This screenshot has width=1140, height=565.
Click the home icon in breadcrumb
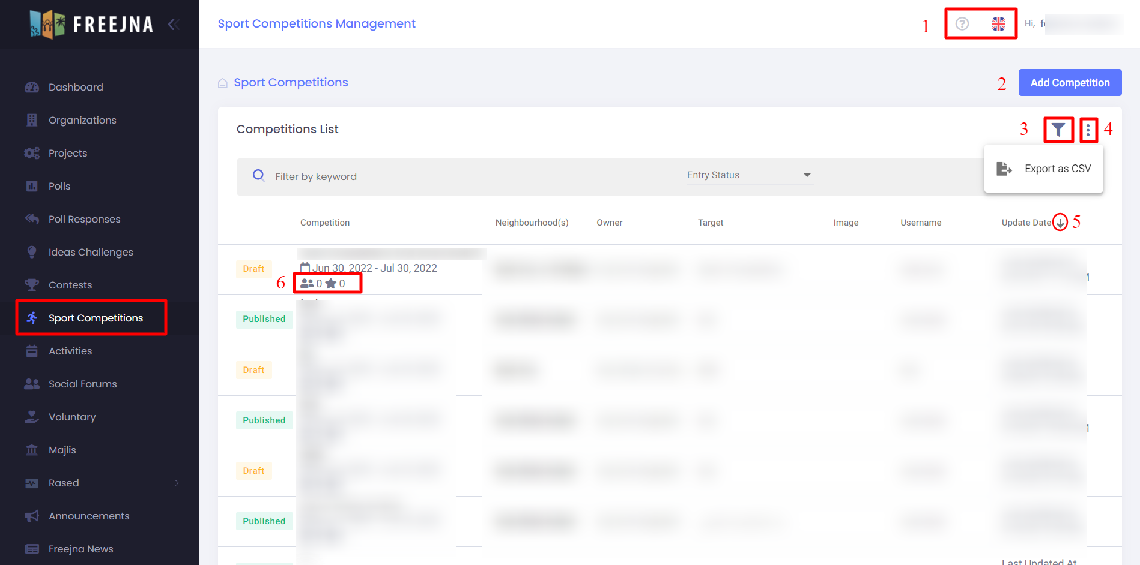tap(223, 83)
